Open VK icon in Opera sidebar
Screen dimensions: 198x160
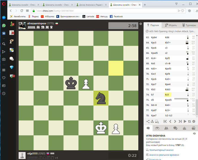pos(4,33)
